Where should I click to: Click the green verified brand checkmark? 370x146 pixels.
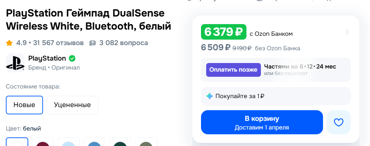(72, 58)
